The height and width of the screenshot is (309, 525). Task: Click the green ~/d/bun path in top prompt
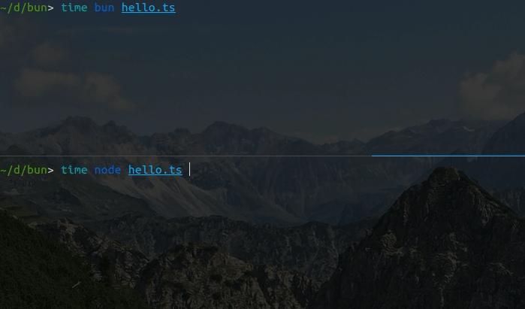coord(23,8)
